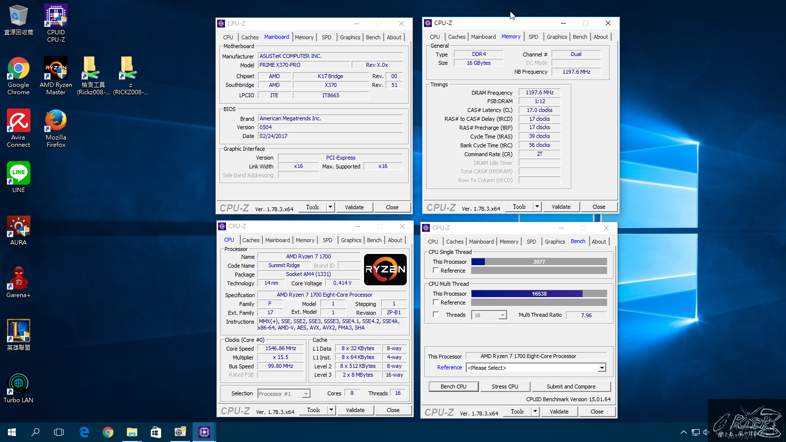Enable Reference checkbox under CPU Multi Thread
Screen dimensions: 786x442
[436, 303]
